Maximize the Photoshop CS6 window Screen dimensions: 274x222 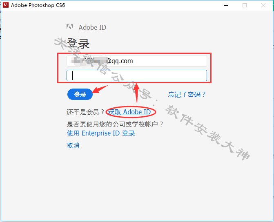(245, 5)
